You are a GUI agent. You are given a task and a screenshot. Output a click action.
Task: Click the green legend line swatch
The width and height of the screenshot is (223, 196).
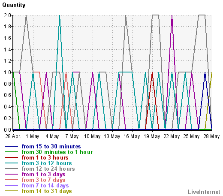click(11, 152)
